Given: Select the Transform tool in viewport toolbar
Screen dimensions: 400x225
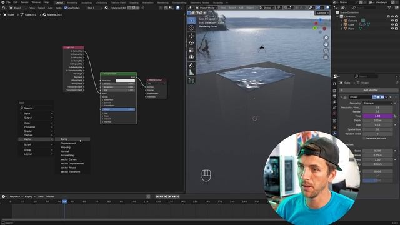Looking at the screenshot, I should click(191, 57).
